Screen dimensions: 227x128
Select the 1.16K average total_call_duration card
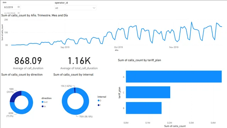click(x=79, y=61)
